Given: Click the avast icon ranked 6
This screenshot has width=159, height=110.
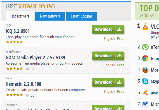Looking at the screenshot, I should [145, 93].
